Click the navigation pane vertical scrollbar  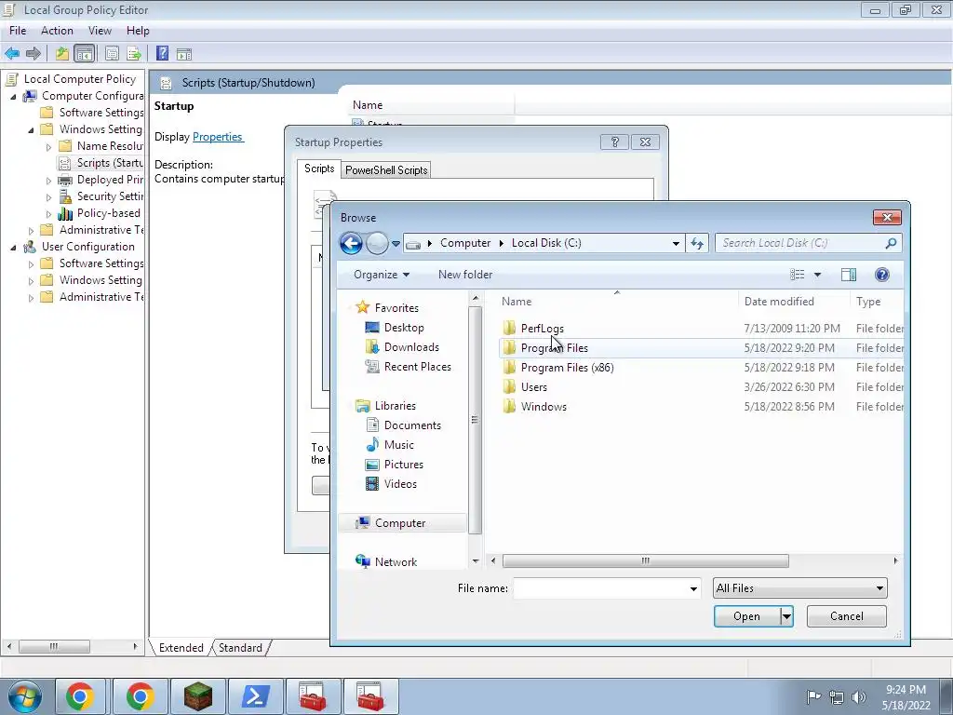point(476,420)
